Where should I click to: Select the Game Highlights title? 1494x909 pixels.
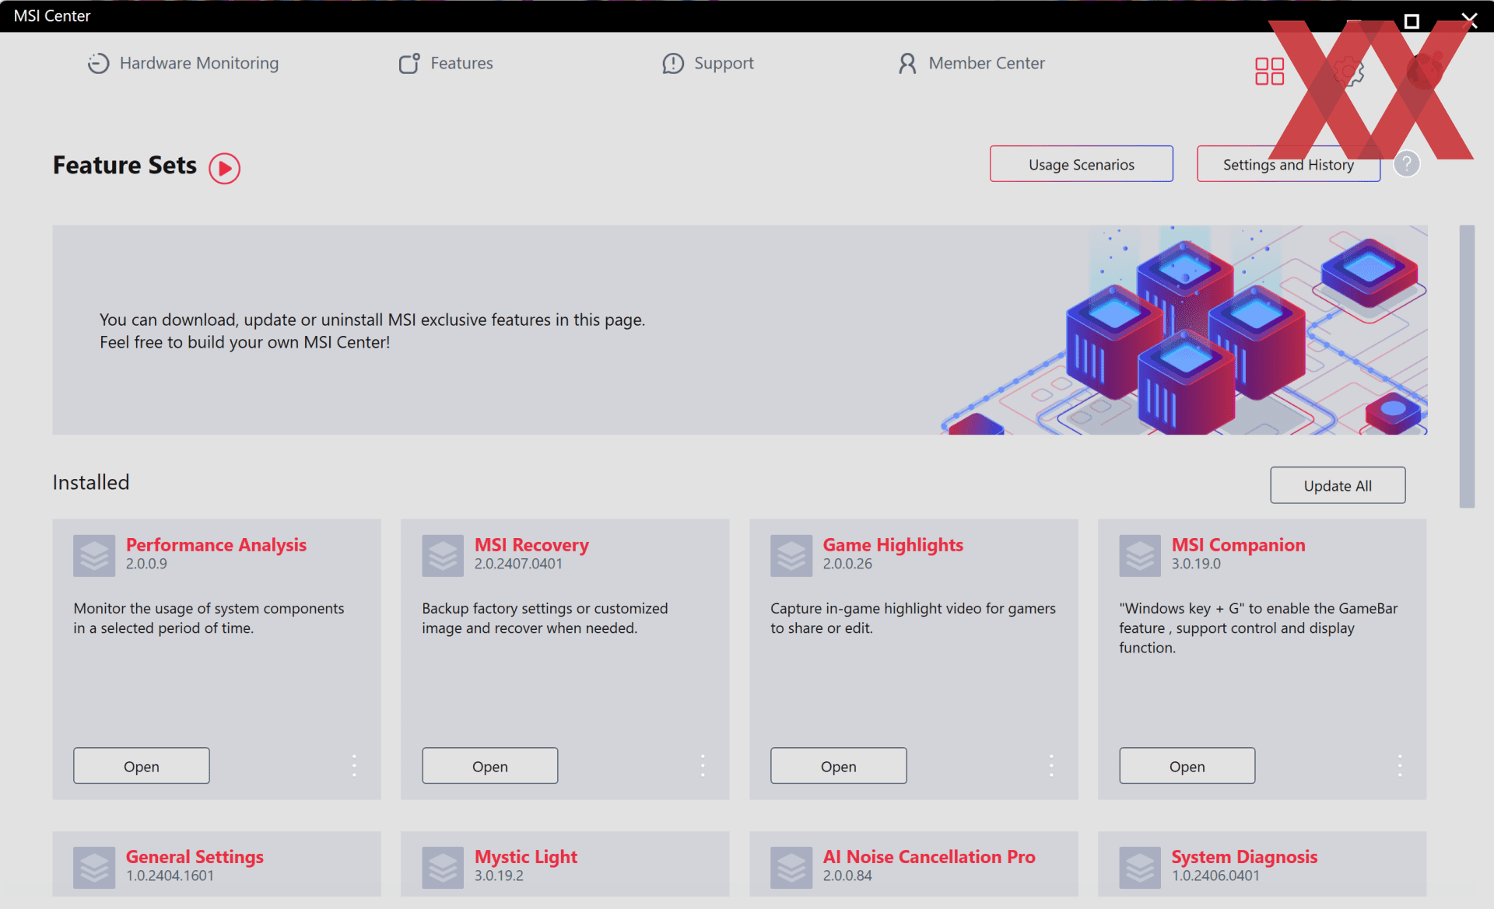pos(893,544)
